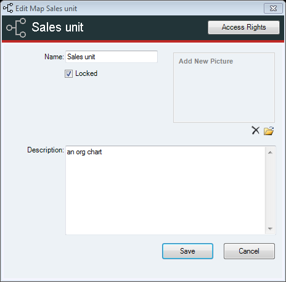Click the description scrollbar down arrow
This screenshot has height=282, width=286.
[x=270, y=228]
